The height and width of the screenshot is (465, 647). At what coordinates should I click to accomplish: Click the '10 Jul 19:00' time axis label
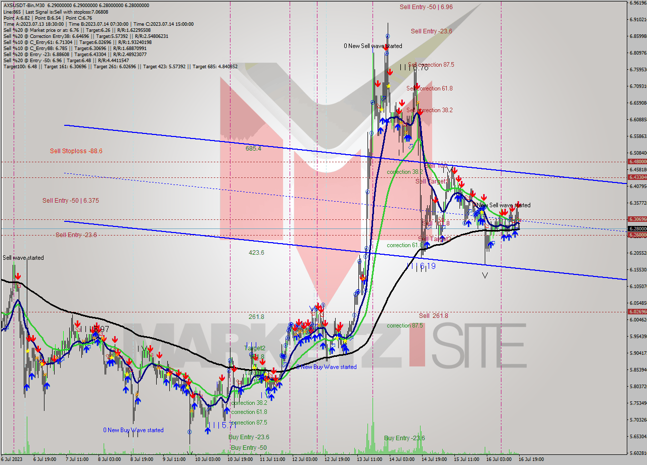coord(240,459)
